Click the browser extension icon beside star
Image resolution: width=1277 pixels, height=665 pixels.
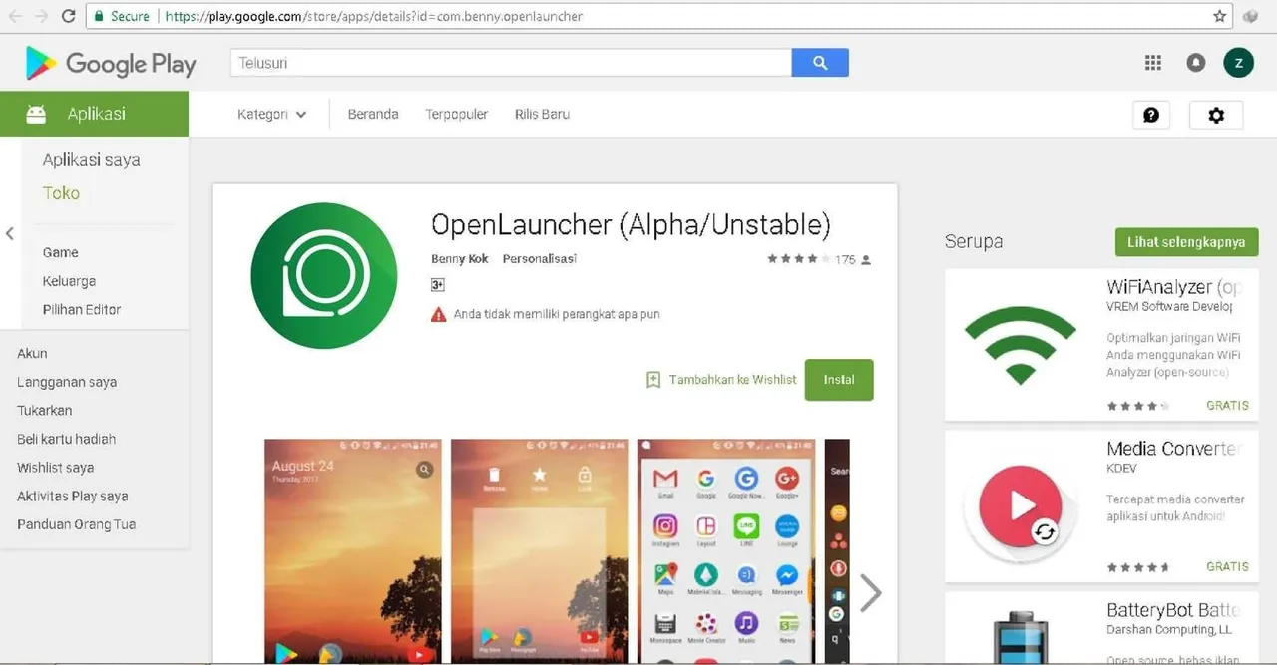pos(1251,16)
